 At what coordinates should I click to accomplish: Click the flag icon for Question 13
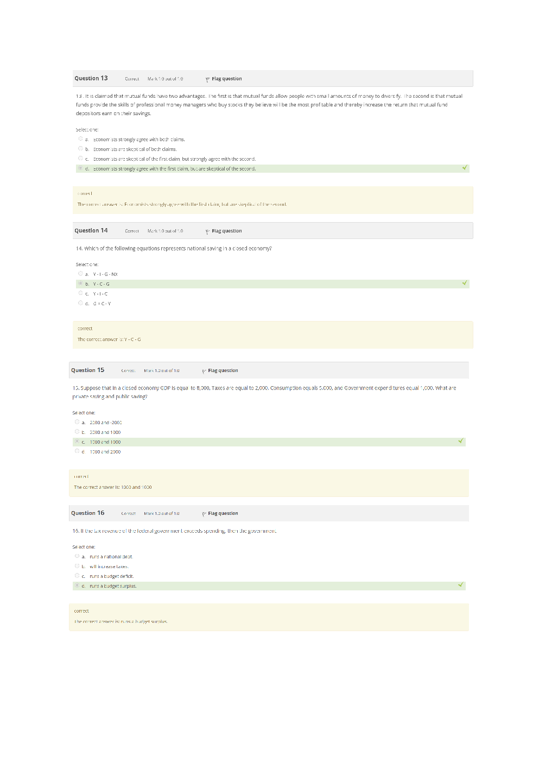pos(207,79)
